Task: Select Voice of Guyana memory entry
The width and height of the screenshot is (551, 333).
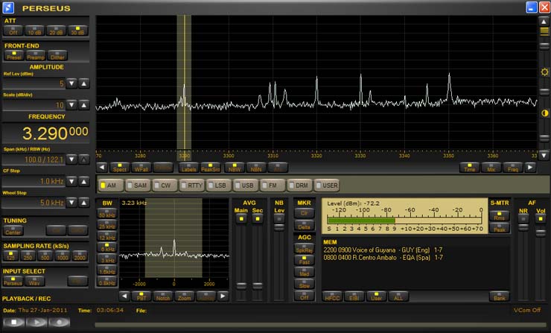Action: 383,250
